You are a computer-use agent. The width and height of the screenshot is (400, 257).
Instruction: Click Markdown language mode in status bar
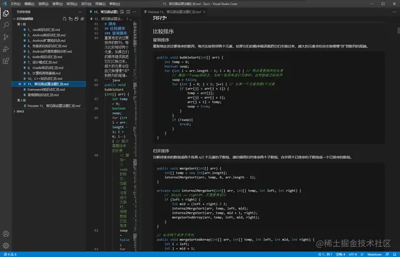point(374,254)
